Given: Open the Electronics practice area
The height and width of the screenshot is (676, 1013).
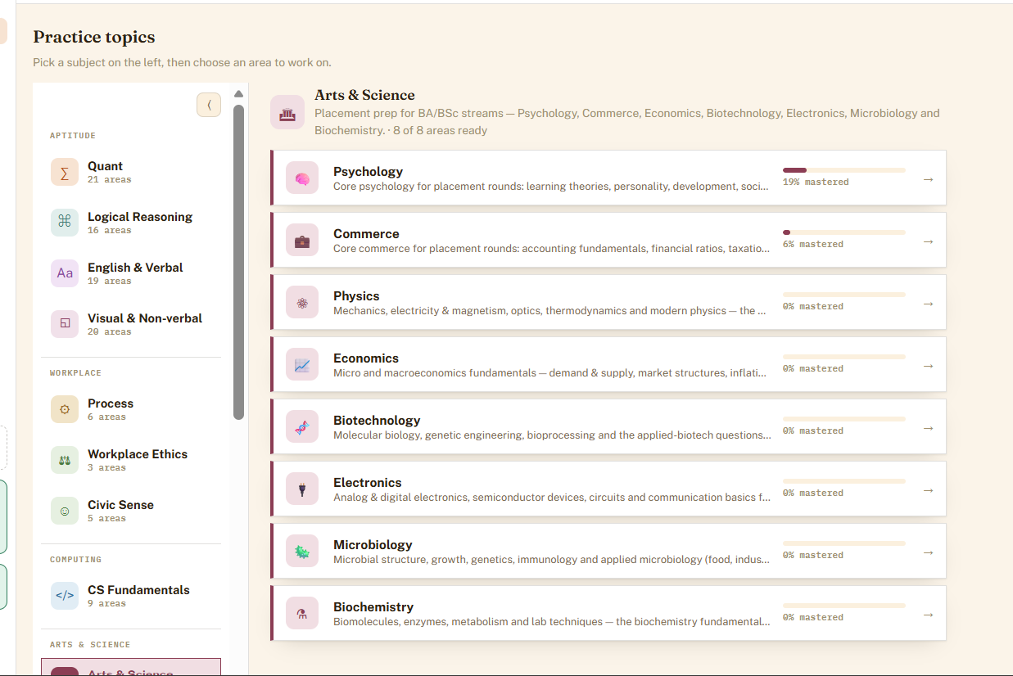Looking at the screenshot, I should pos(608,489).
